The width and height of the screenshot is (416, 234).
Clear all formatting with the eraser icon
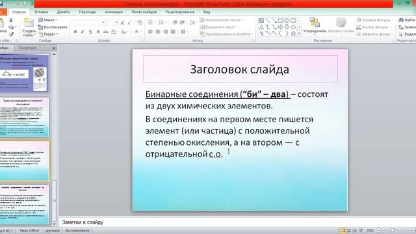(x=140, y=23)
